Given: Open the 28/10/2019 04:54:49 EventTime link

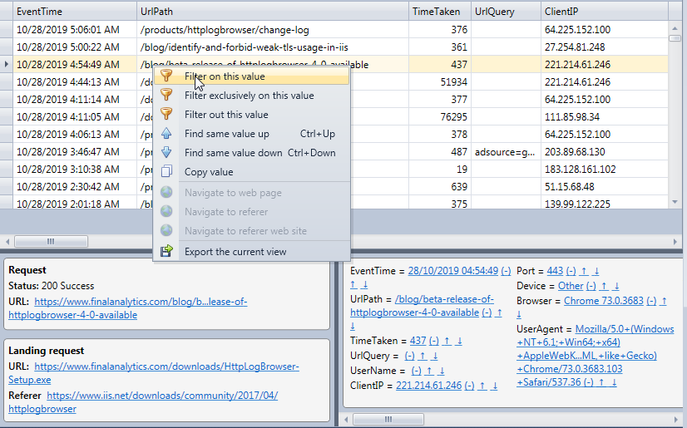Looking at the screenshot, I should tap(452, 271).
